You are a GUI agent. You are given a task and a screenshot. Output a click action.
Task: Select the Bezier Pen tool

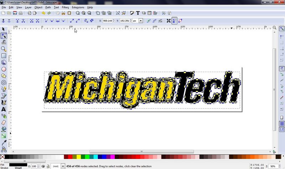4,96
